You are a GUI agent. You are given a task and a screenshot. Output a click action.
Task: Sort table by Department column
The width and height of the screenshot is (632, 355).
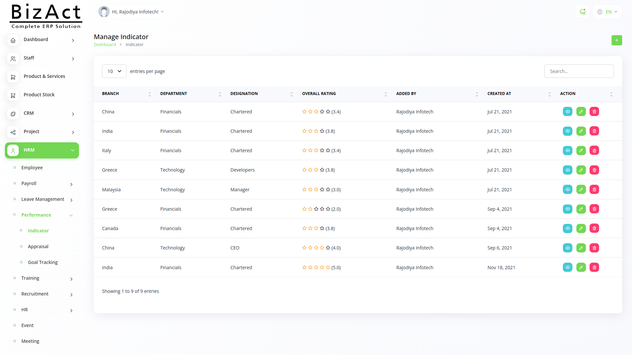pyautogui.click(x=191, y=94)
